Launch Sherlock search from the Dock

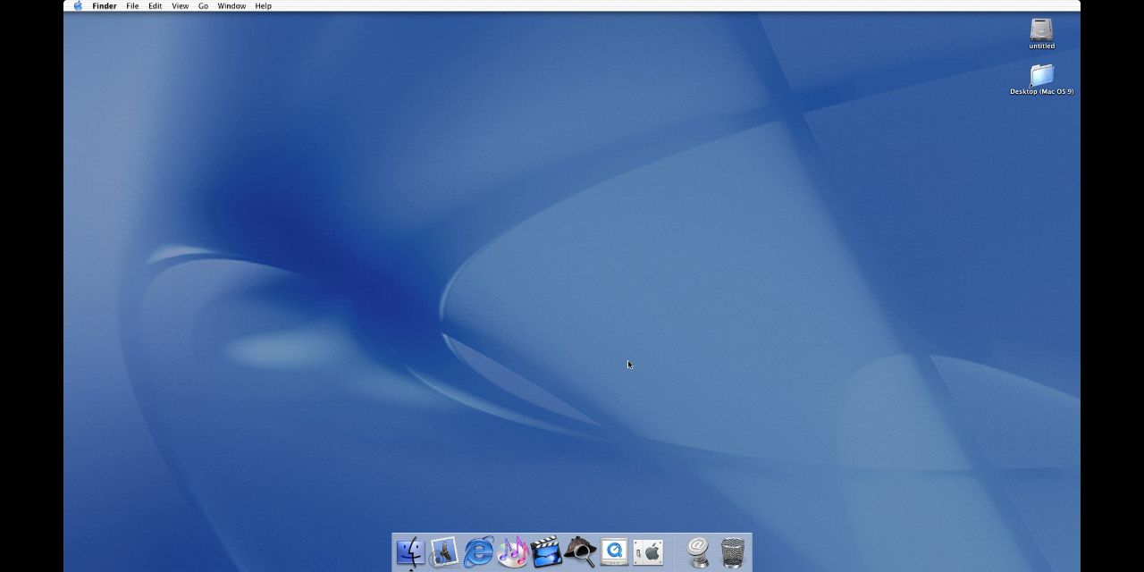point(580,551)
